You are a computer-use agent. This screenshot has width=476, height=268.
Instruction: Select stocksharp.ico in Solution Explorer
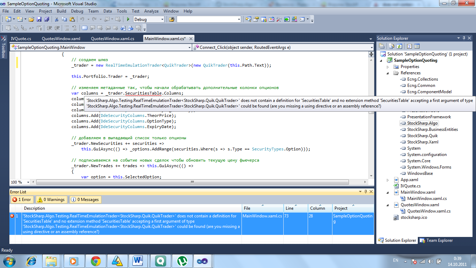tap(413, 217)
